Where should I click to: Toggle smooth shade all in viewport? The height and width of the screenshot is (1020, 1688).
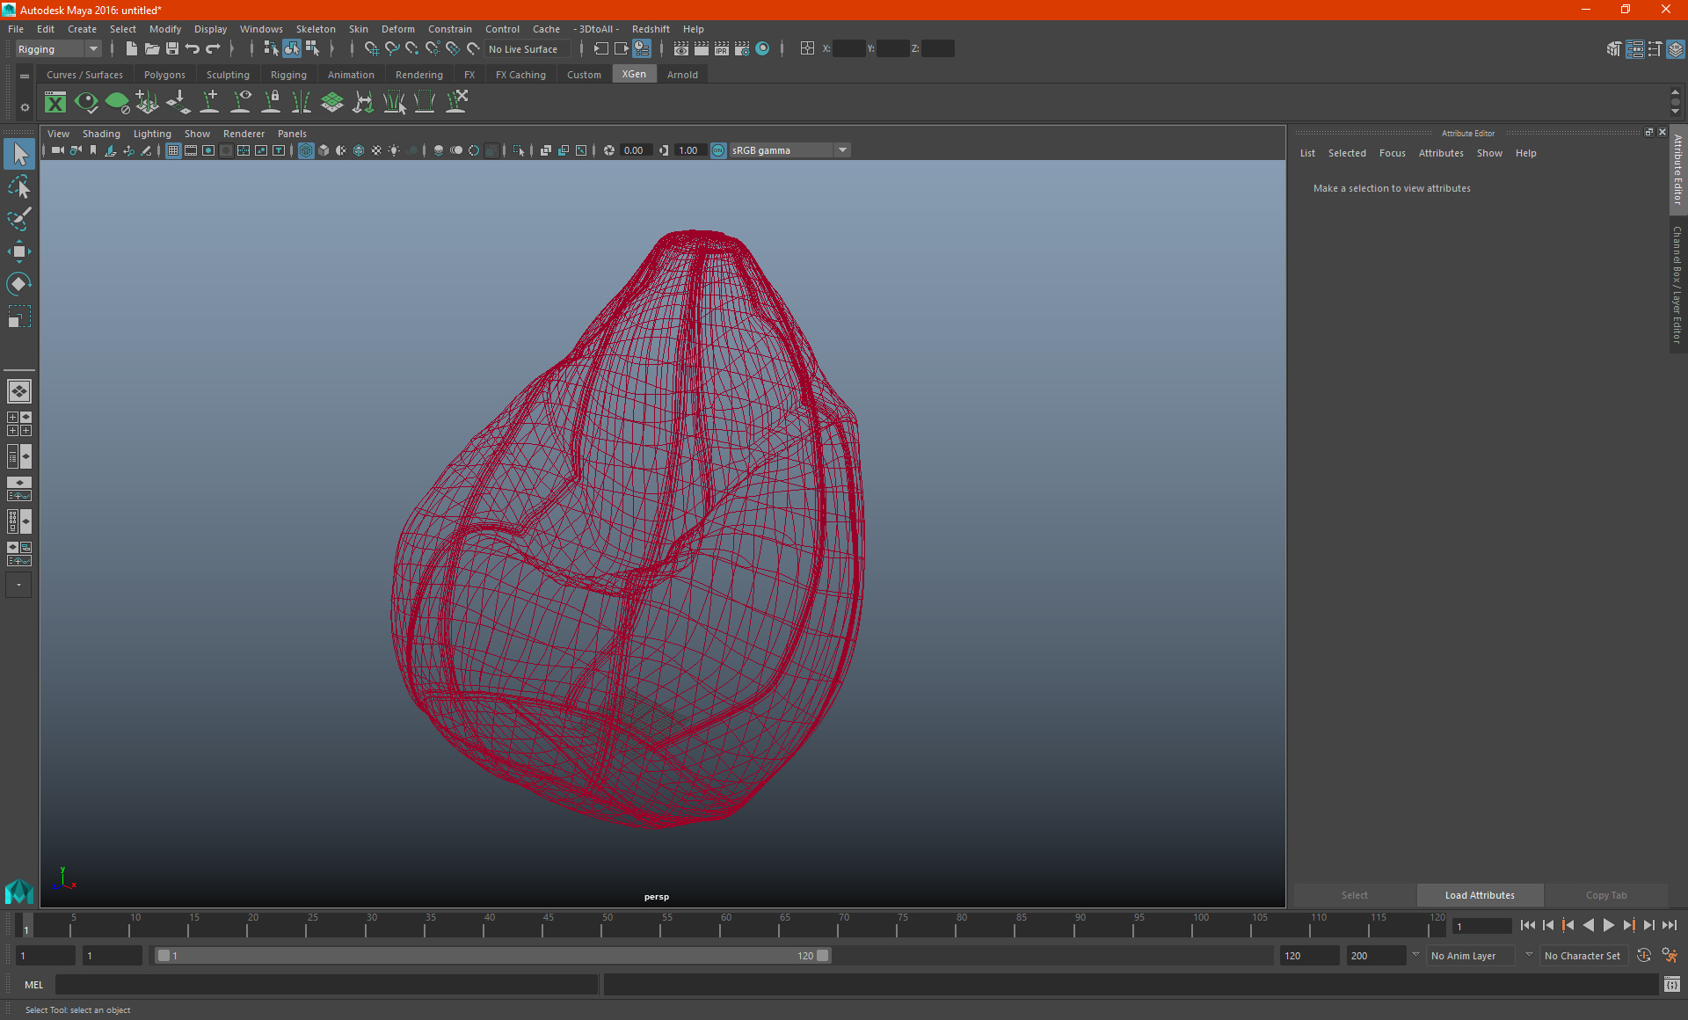[x=324, y=150]
